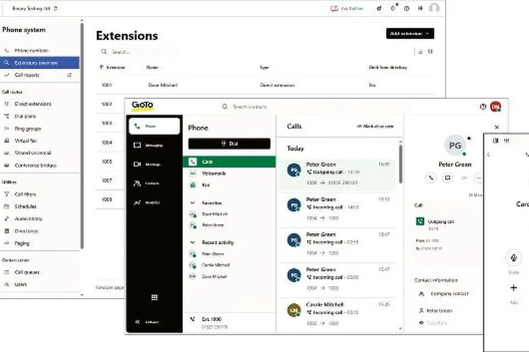The height and width of the screenshot is (352, 529).
Task: Click the rocket icon in admin header
Action: point(379,9)
